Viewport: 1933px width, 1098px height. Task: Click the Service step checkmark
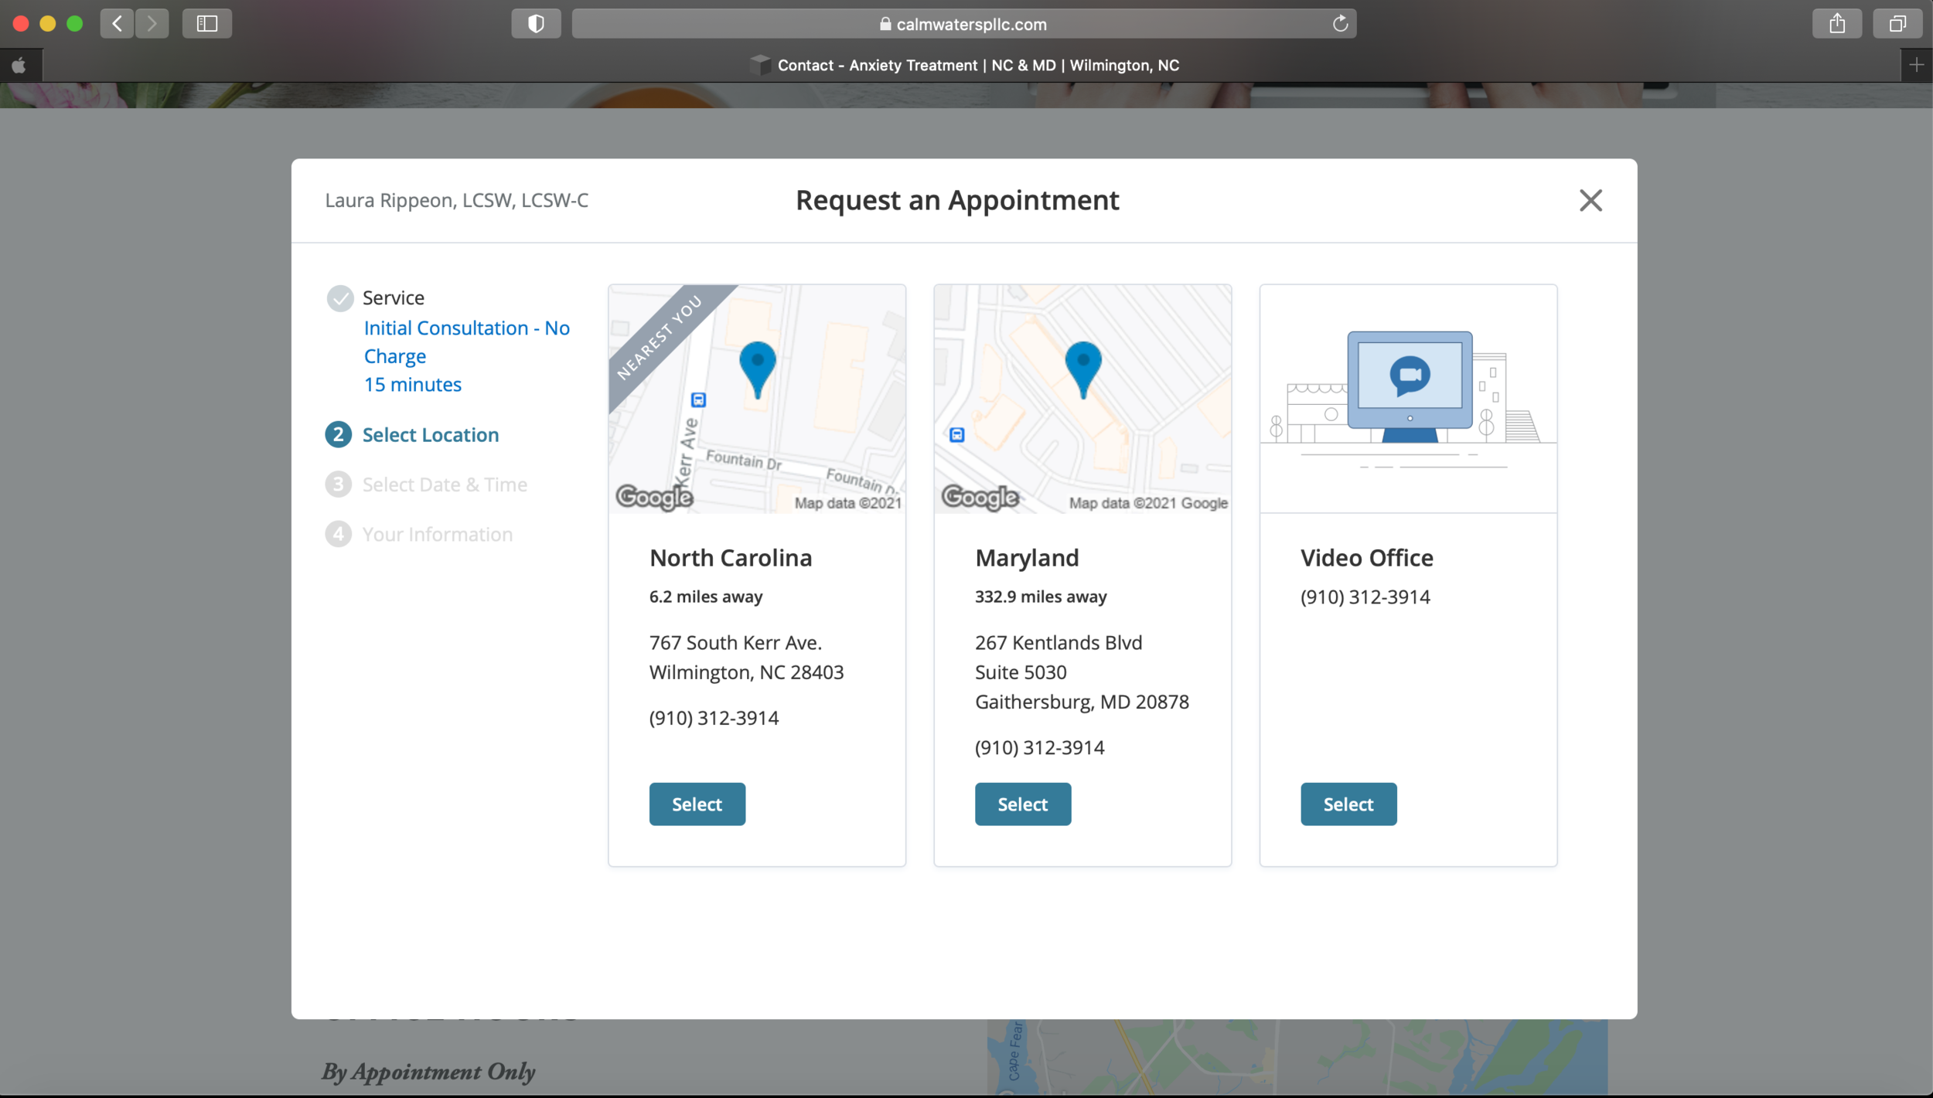(x=339, y=298)
